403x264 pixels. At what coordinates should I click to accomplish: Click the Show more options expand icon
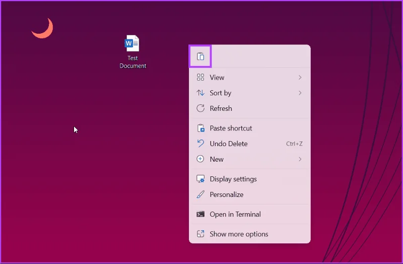click(200, 234)
